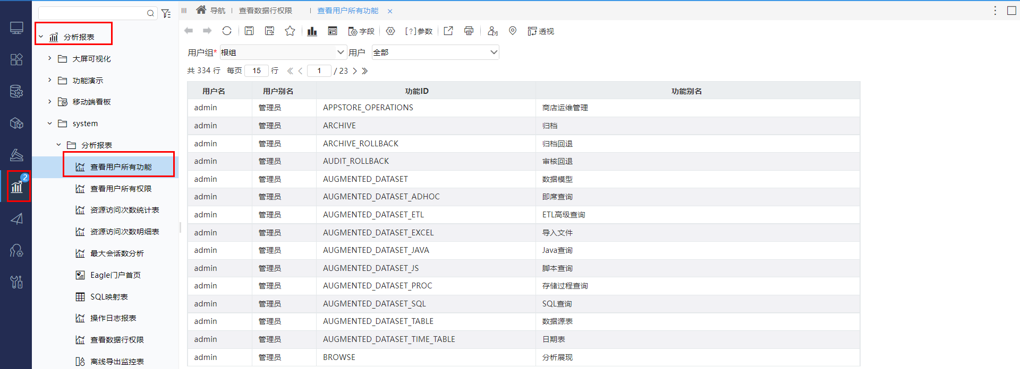Open the paper plane publish module
Viewport: 1020px width, 369px height.
click(x=16, y=218)
